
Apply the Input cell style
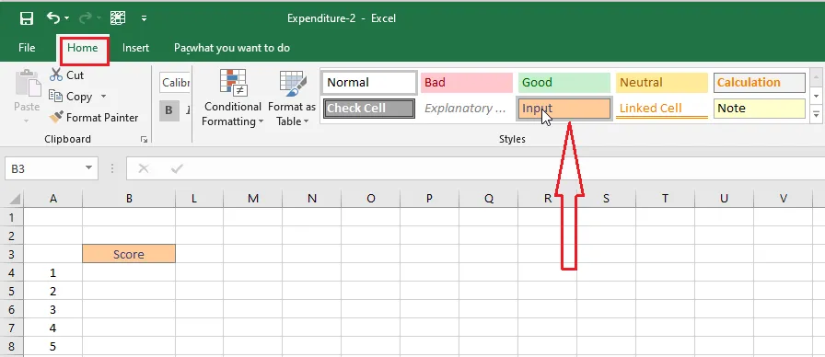pos(564,109)
